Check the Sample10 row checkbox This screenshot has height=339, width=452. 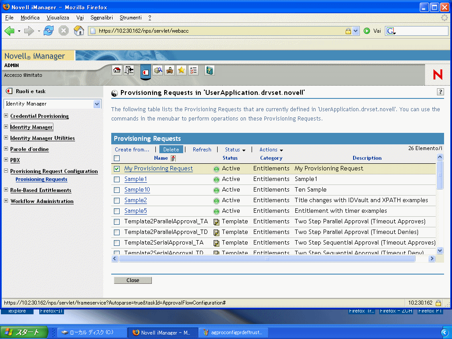point(117,190)
